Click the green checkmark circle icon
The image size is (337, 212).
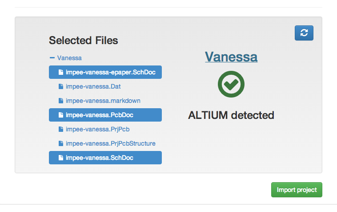(231, 85)
